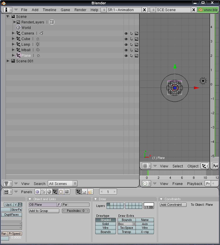
Task: Expand the Scene.001 tree node
Action: coord(8,61)
